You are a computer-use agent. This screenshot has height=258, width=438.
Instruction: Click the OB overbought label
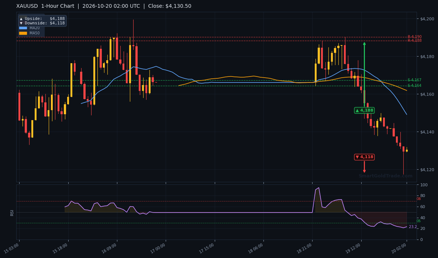(x=419, y=199)
